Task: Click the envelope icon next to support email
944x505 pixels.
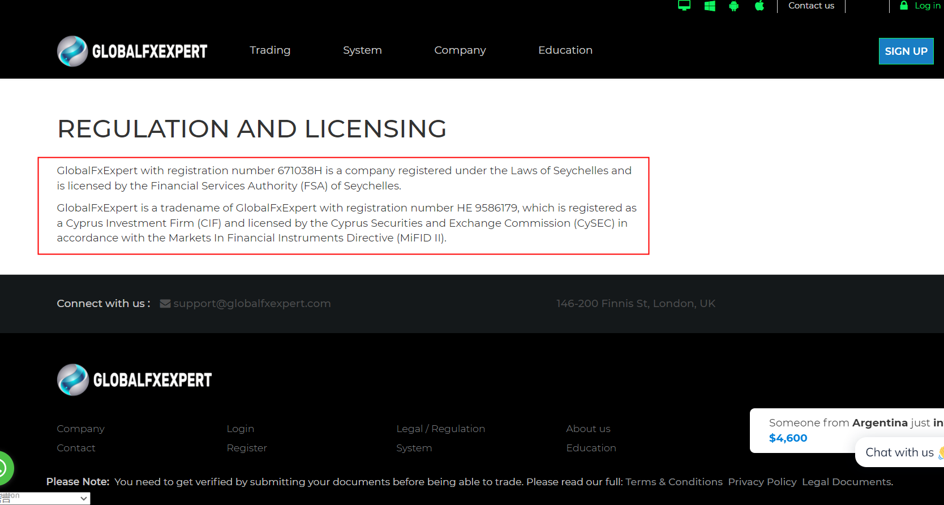Action: 165,304
